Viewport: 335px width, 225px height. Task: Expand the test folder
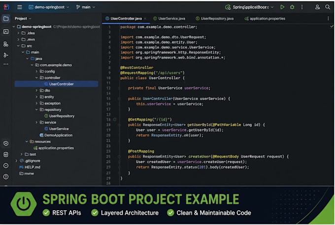click(21, 154)
